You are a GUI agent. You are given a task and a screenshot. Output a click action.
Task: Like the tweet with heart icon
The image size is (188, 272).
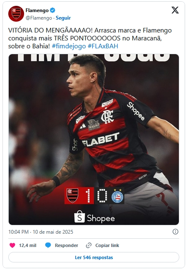12,245
